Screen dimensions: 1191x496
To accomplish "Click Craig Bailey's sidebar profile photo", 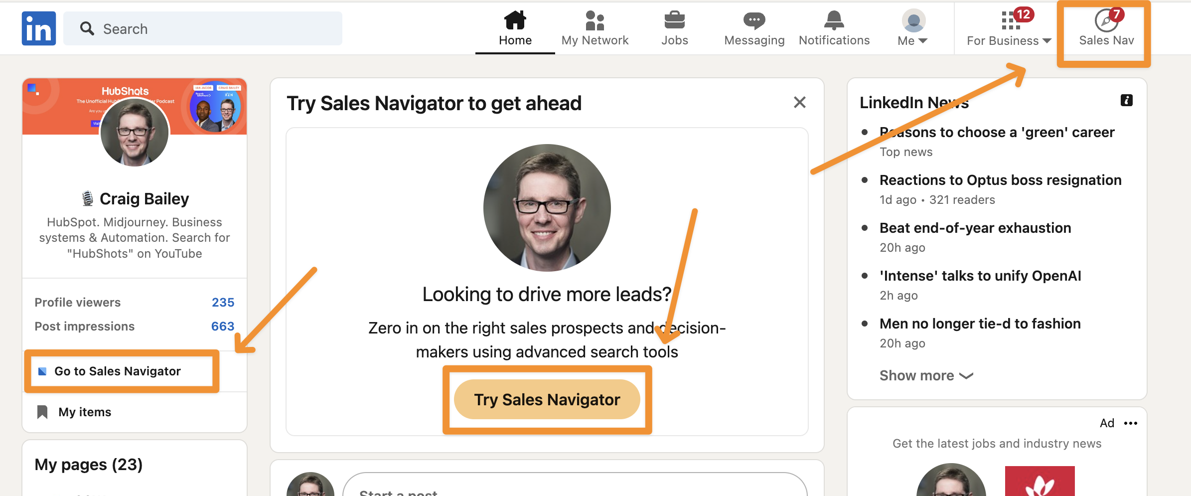I will pos(135,132).
